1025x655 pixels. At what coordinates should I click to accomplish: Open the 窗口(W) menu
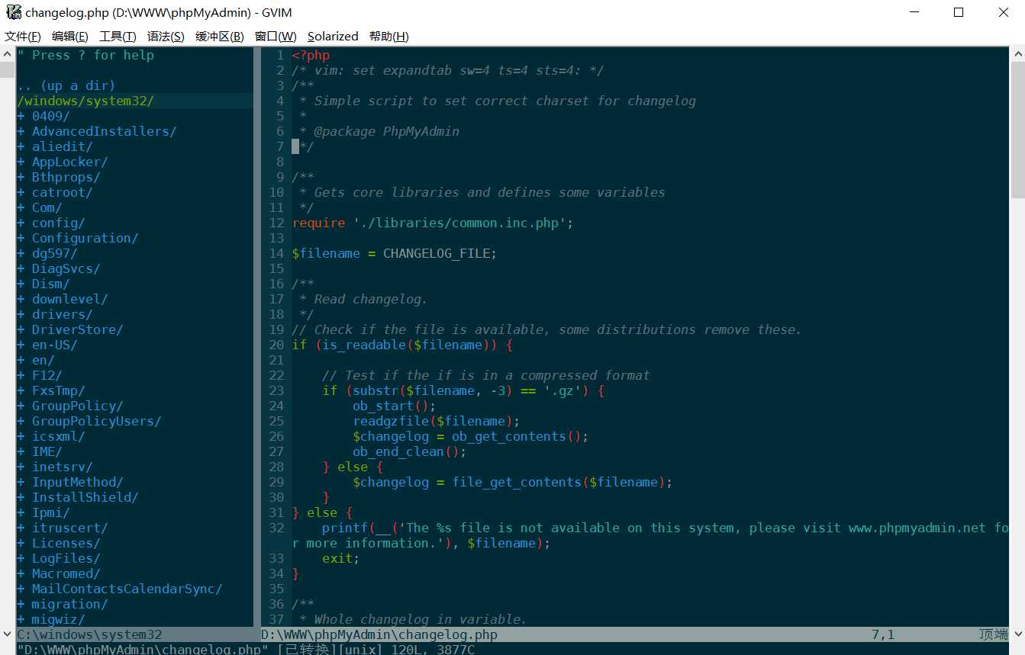click(276, 36)
